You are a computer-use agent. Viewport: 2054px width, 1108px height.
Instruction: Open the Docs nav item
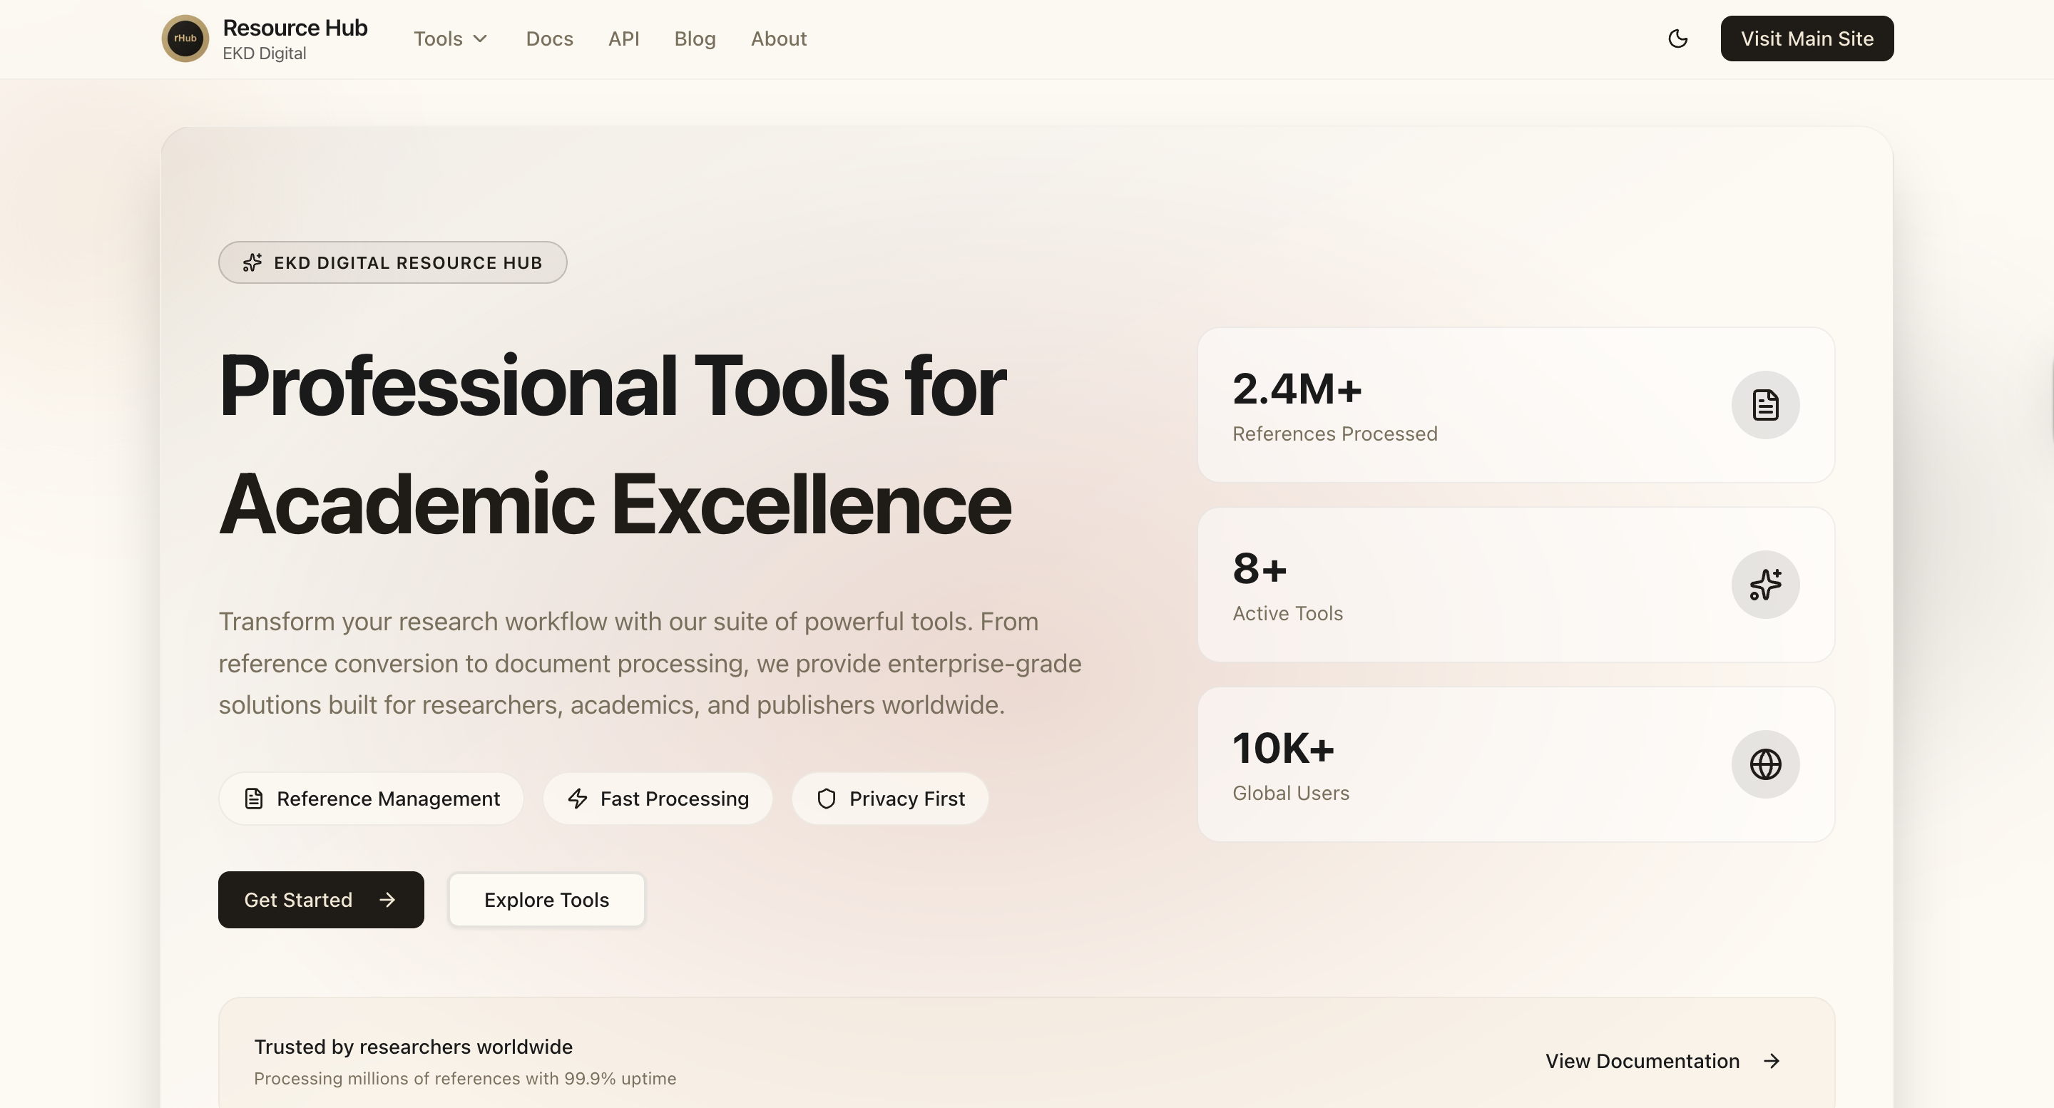pos(549,39)
